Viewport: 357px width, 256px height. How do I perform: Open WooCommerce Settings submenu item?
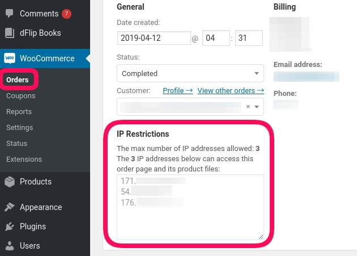(x=19, y=128)
